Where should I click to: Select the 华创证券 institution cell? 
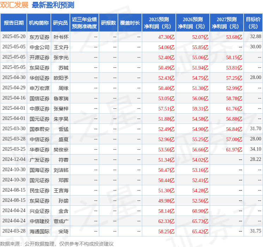(x=40, y=78)
